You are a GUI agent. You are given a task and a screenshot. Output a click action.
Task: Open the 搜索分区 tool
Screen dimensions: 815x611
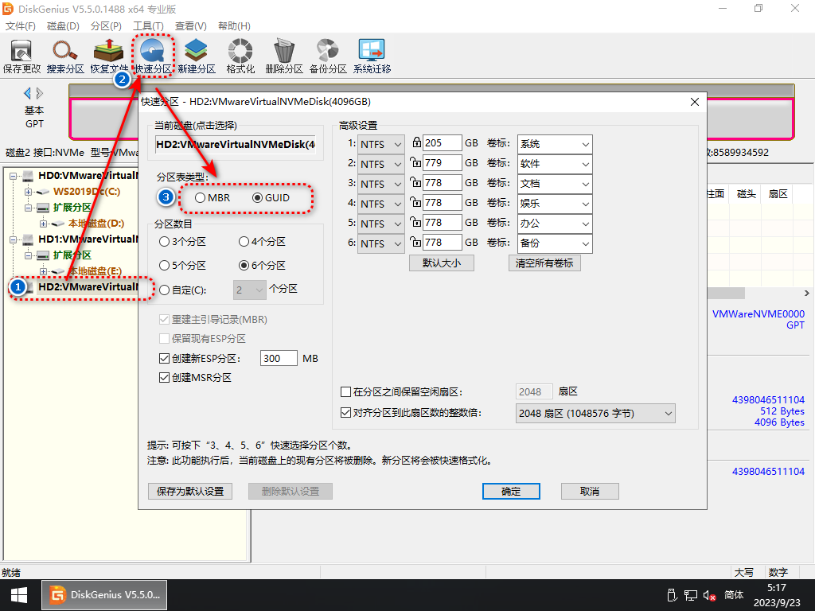65,56
